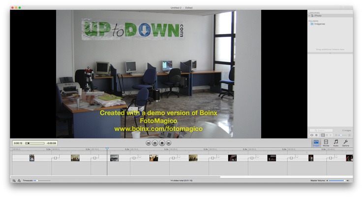The height and width of the screenshot is (197, 363).
Task: Select slide 8 thumbnail in timeline
Action: (x=311, y=158)
